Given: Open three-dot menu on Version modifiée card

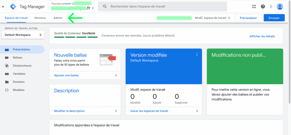Looking at the screenshot, I should [x=197, y=55].
